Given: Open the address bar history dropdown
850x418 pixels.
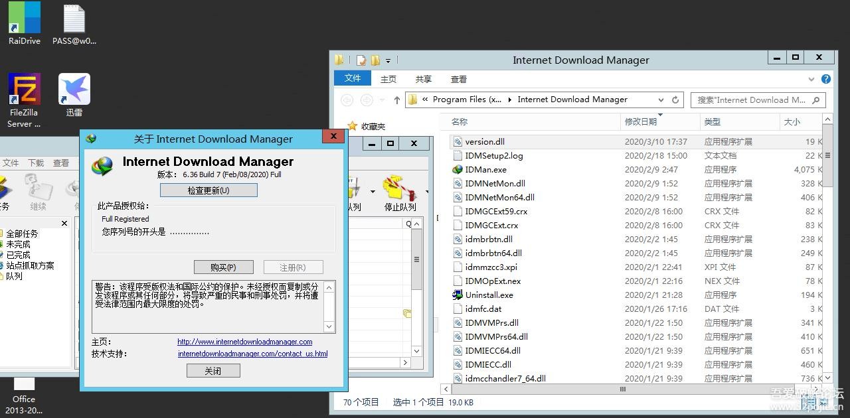Looking at the screenshot, I should [661, 100].
